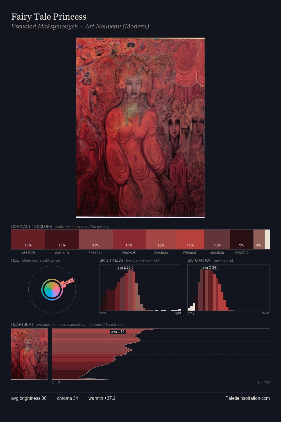Click the 'SATURATION' section heading

(x=200, y=260)
